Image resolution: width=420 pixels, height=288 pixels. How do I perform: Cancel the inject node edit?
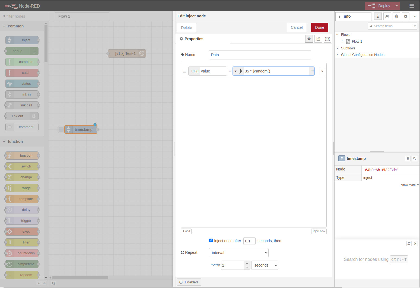click(297, 27)
